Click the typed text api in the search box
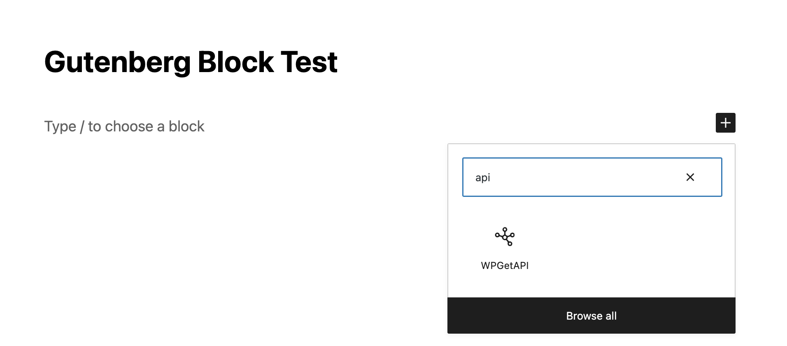 [x=482, y=178]
